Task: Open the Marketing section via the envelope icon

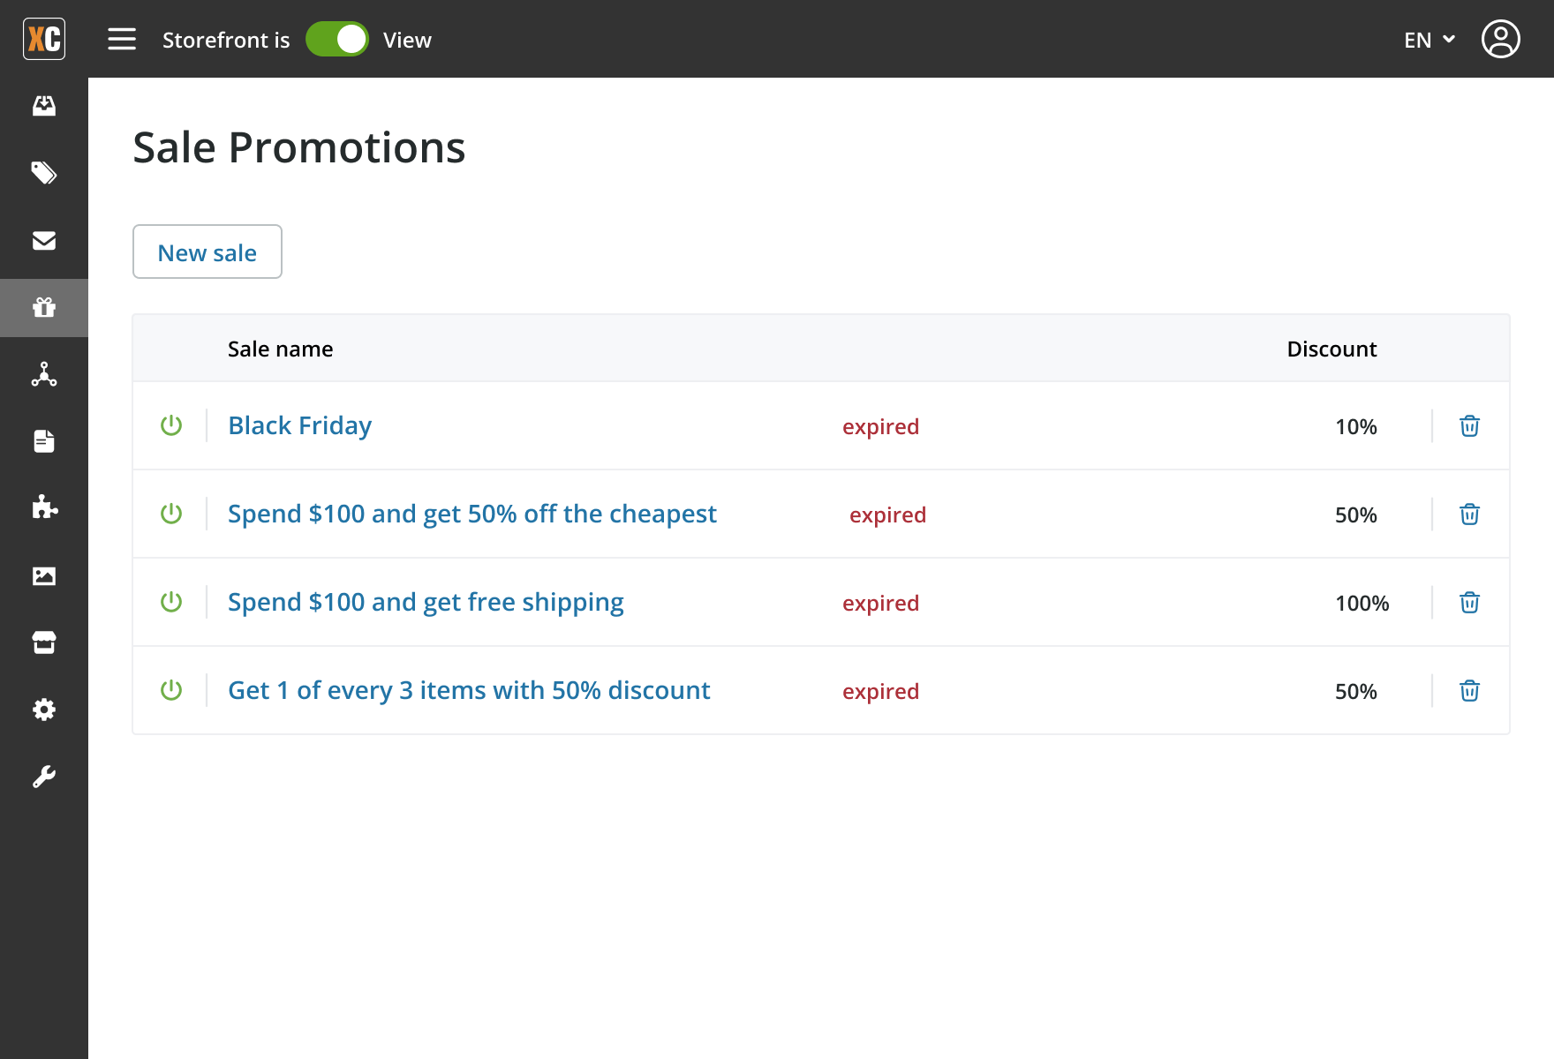Action: tap(44, 241)
